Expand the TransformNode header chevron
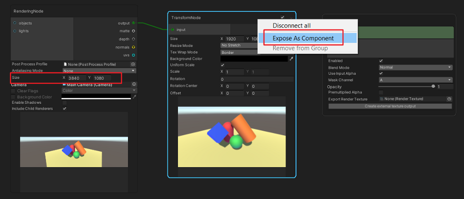Screen dimensions: 464x199 click(x=291, y=18)
